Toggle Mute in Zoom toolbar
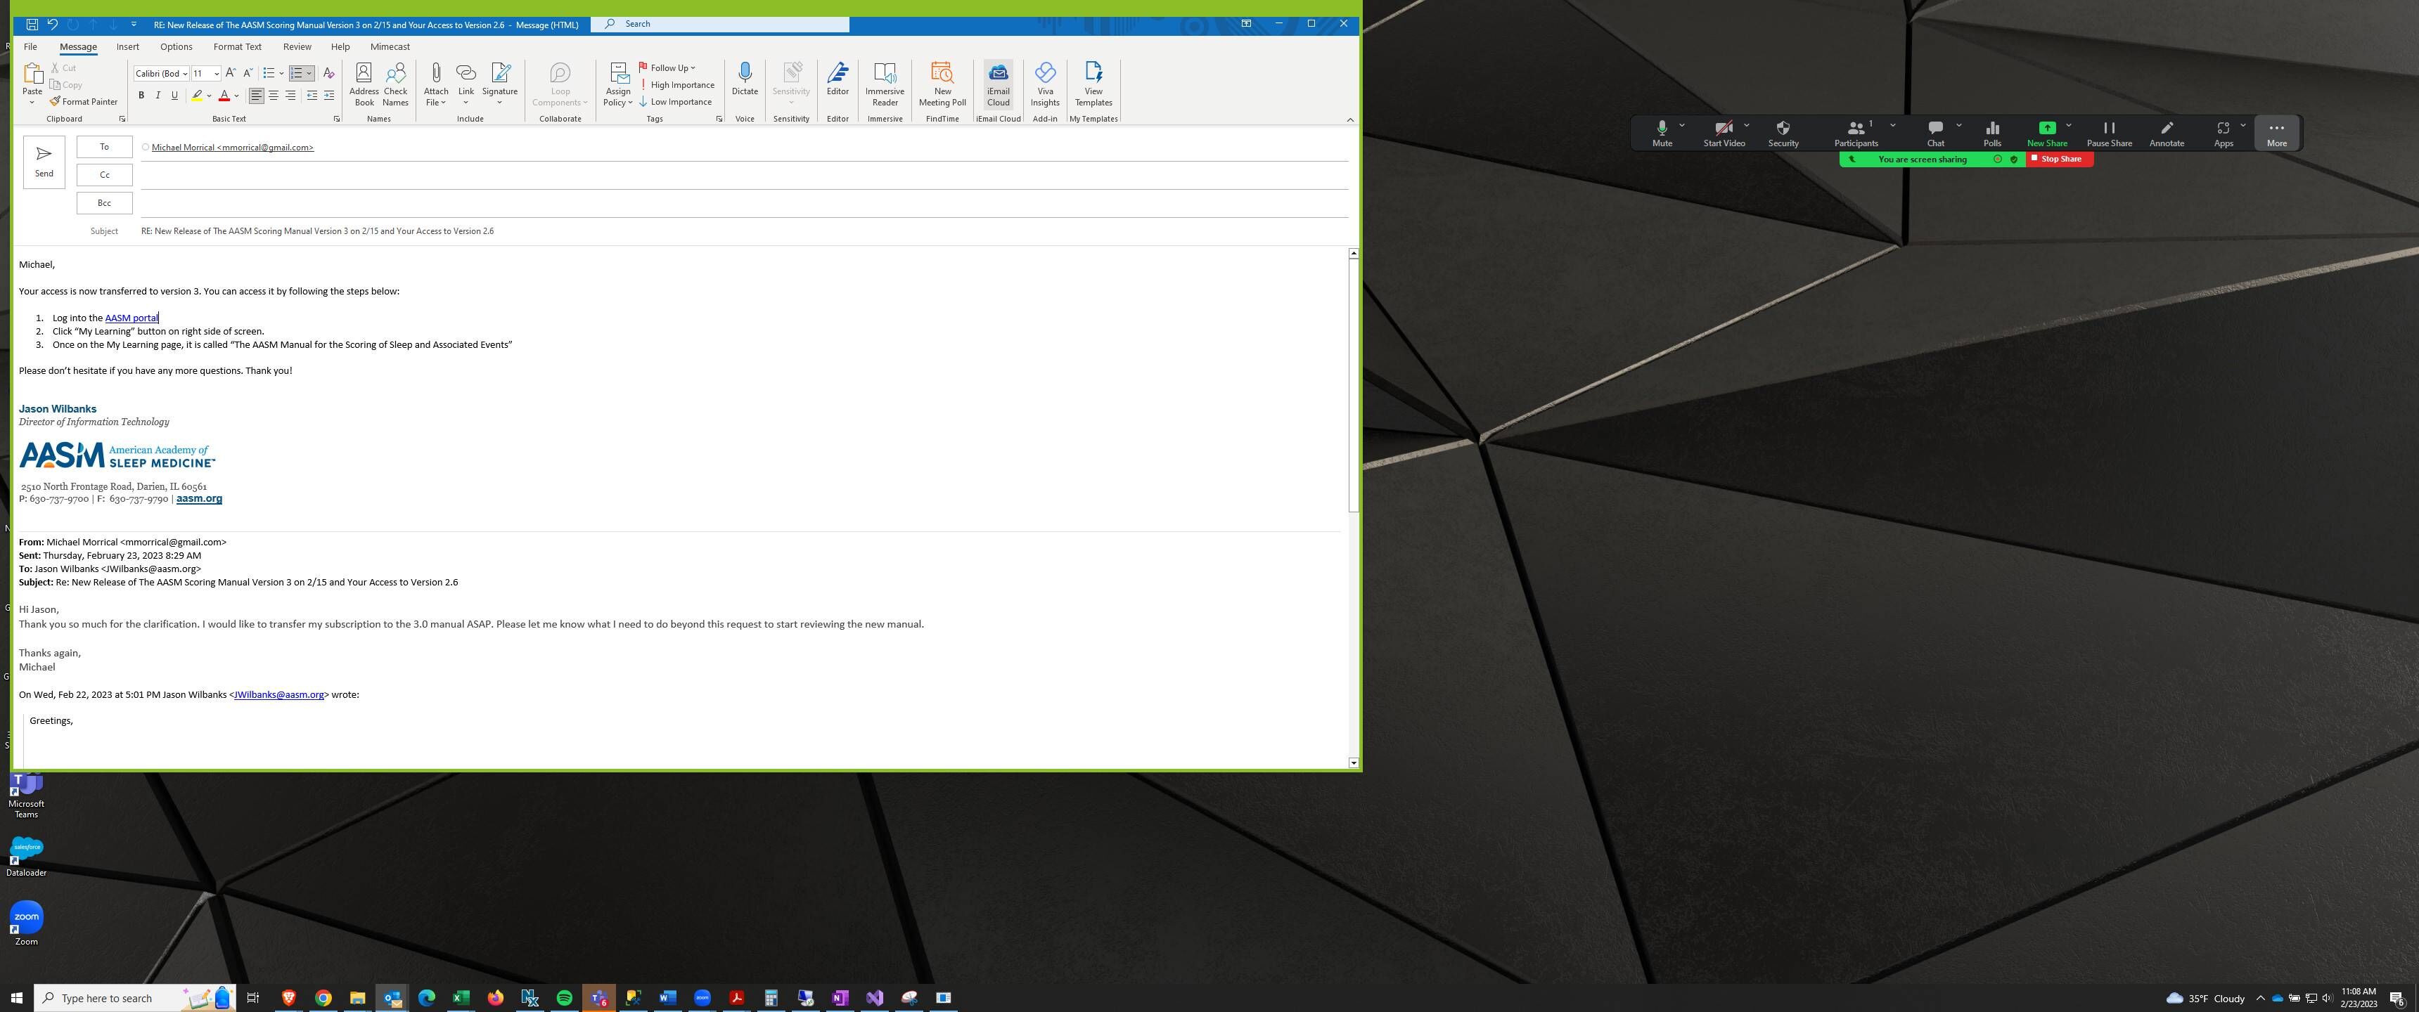Viewport: 2419px width, 1012px height. (1662, 134)
